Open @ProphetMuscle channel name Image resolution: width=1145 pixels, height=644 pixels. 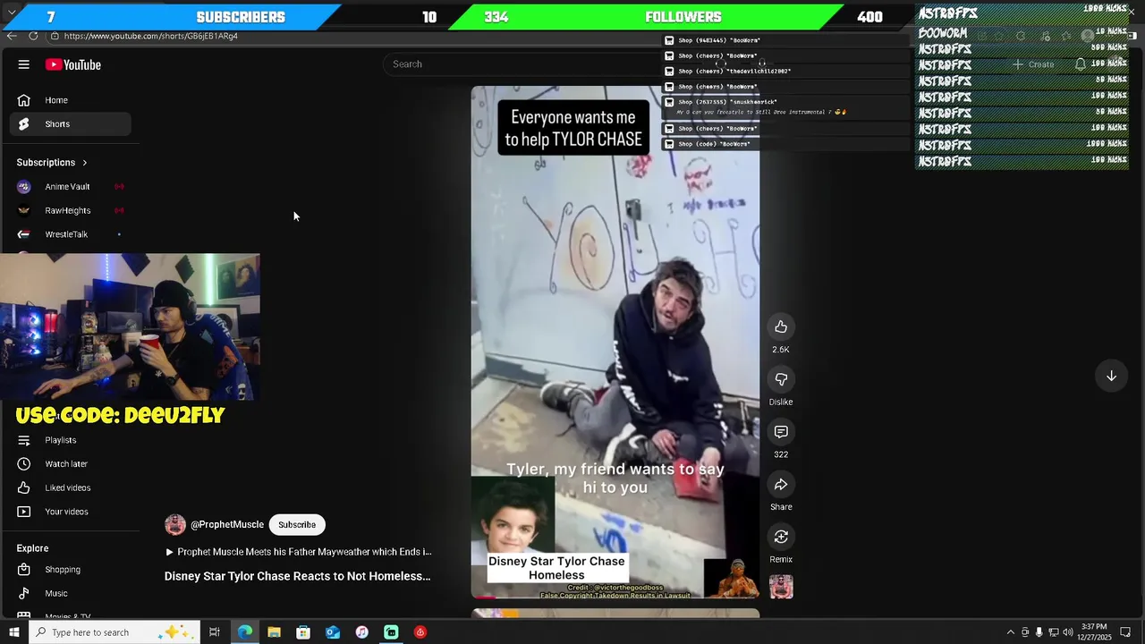[x=227, y=525]
